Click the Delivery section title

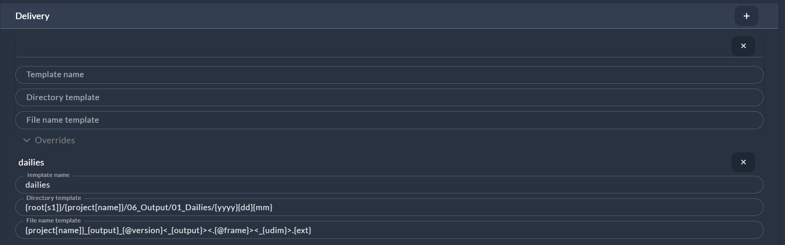[x=32, y=16]
